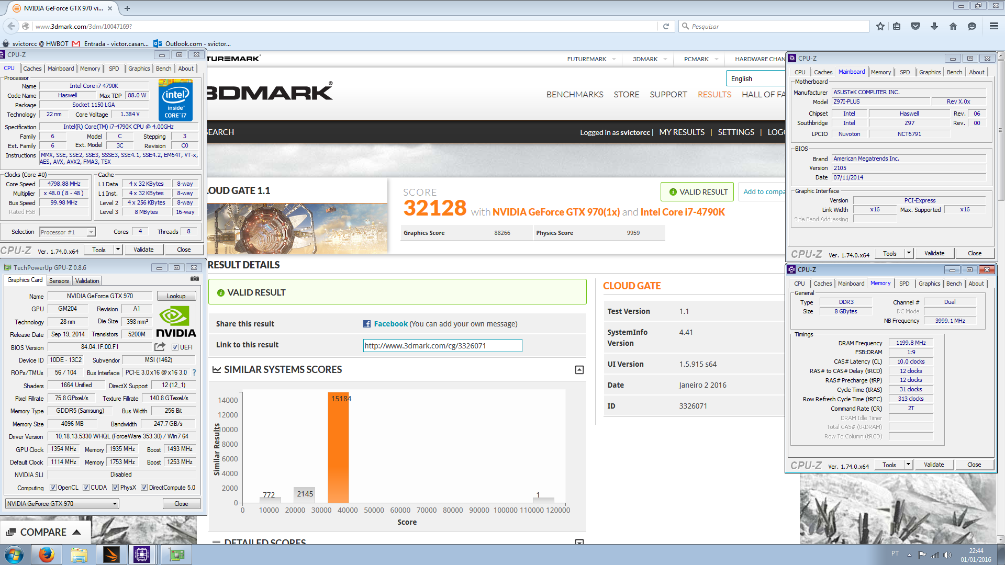Share result via Facebook icon
Viewport: 1005px width, 565px height.
pos(367,324)
